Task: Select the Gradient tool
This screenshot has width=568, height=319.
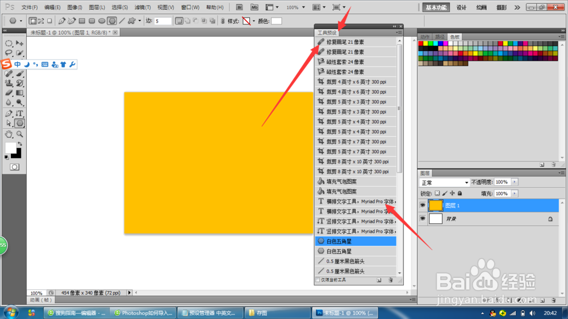Action: pos(19,93)
